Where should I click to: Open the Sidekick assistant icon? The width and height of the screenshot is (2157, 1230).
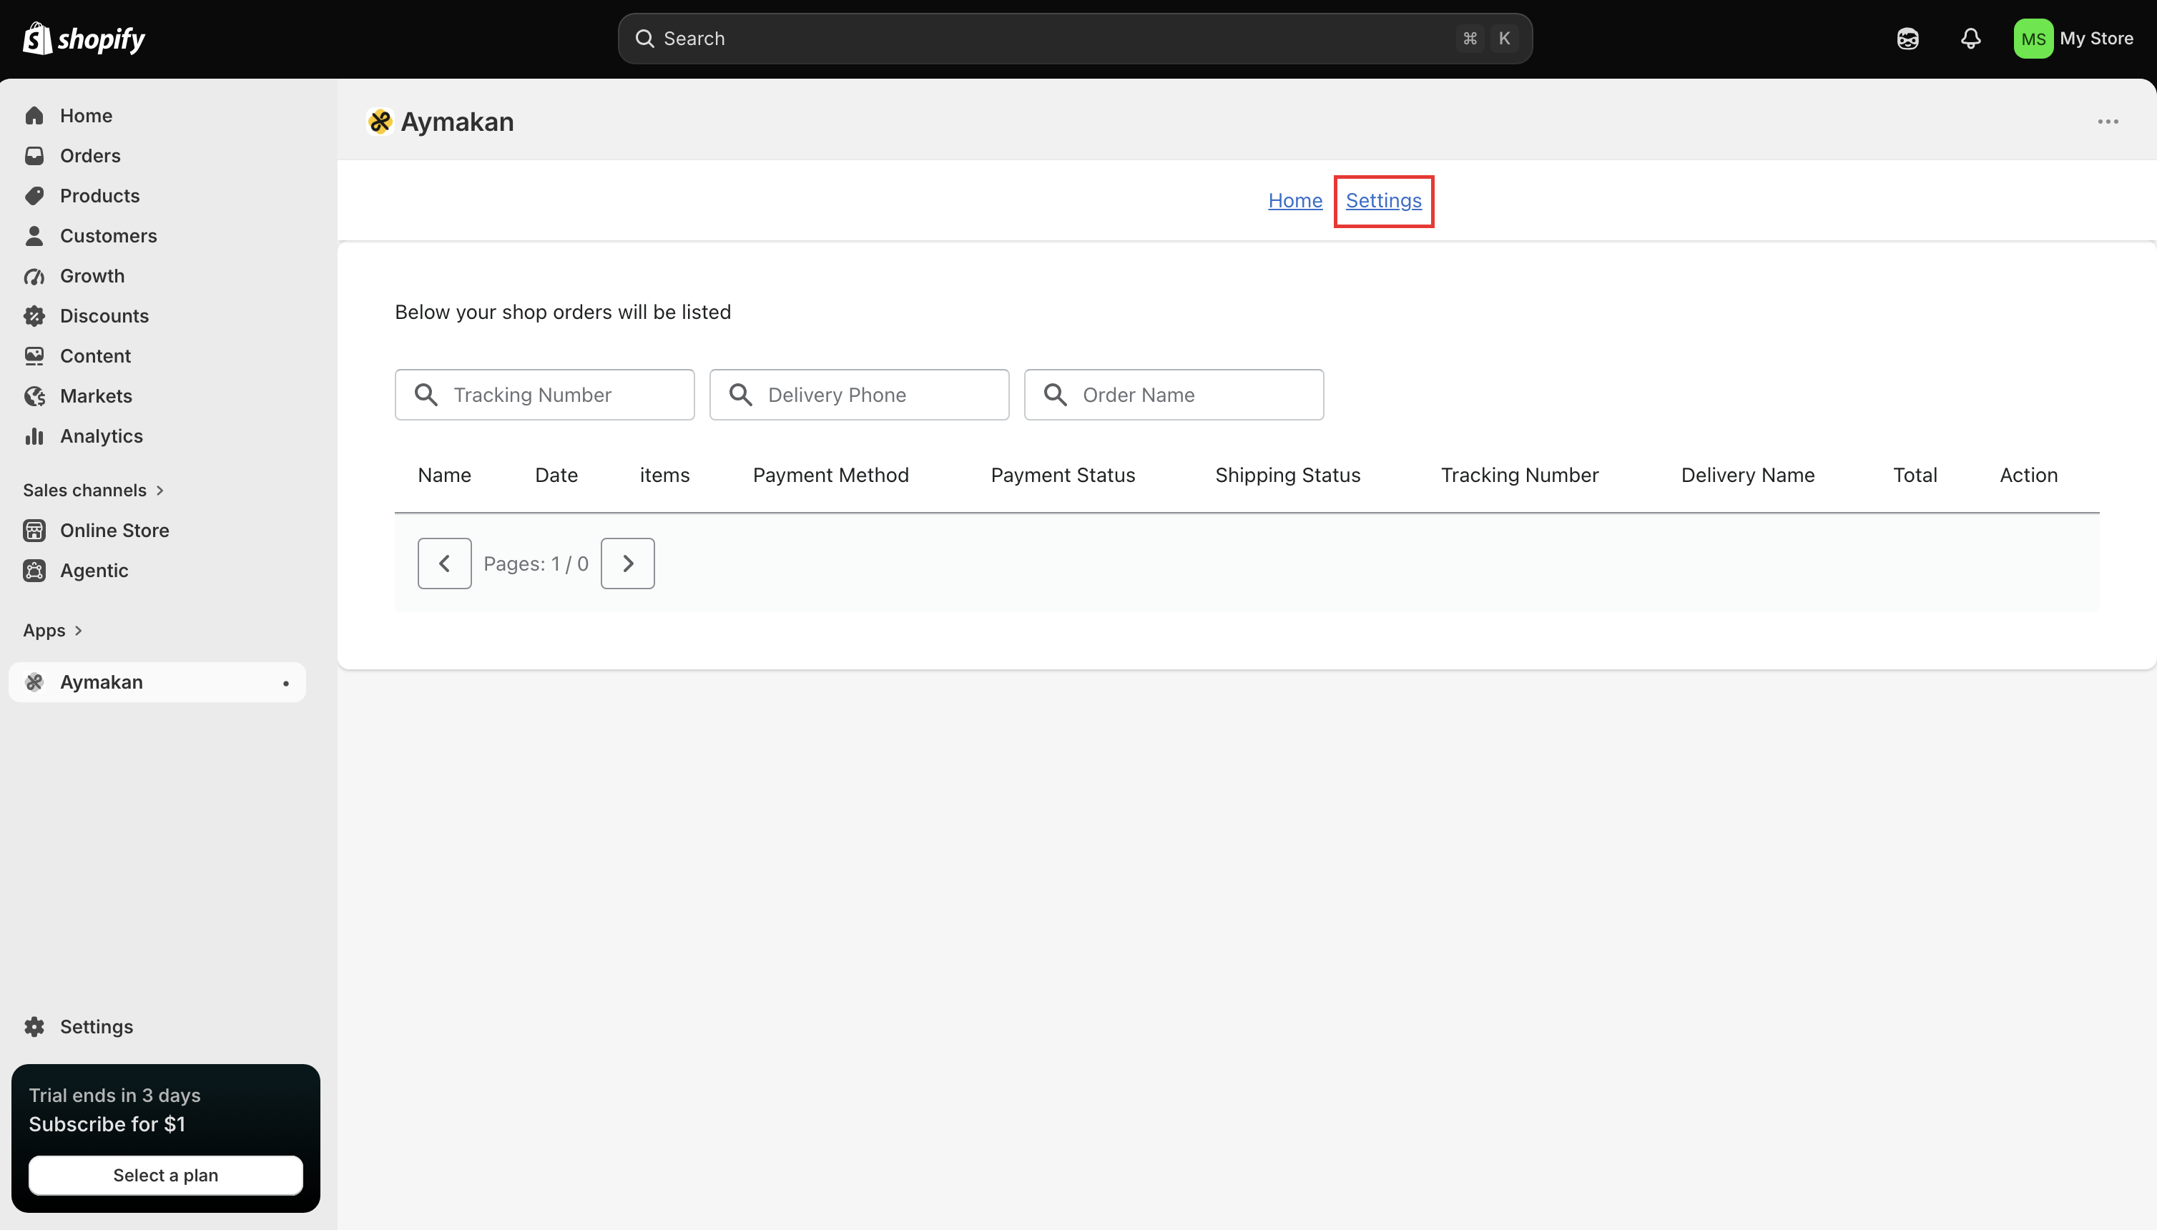coord(1907,39)
